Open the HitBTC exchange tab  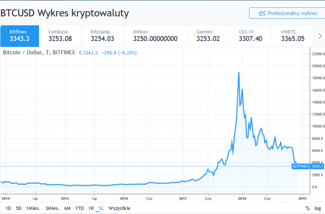[x=292, y=36]
